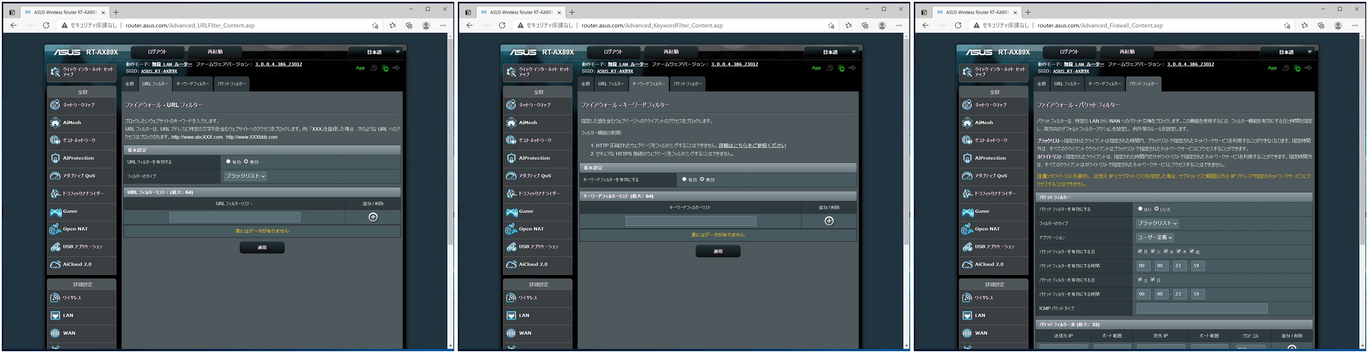The height and width of the screenshot is (353, 1368).
Task: Open AiCloud 2.0 in the Keyword Filter window
Action: (538, 264)
